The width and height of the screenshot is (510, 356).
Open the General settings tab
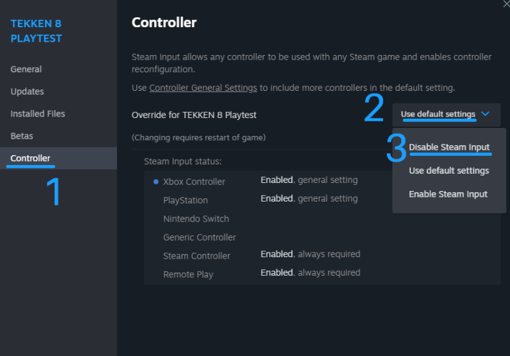pos(26,69)
